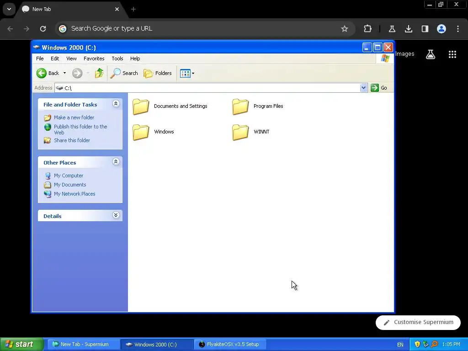Viewport: 468px width, 351px height.
Task: Open a new tab with plus button
Action: (x=133, y=9)
